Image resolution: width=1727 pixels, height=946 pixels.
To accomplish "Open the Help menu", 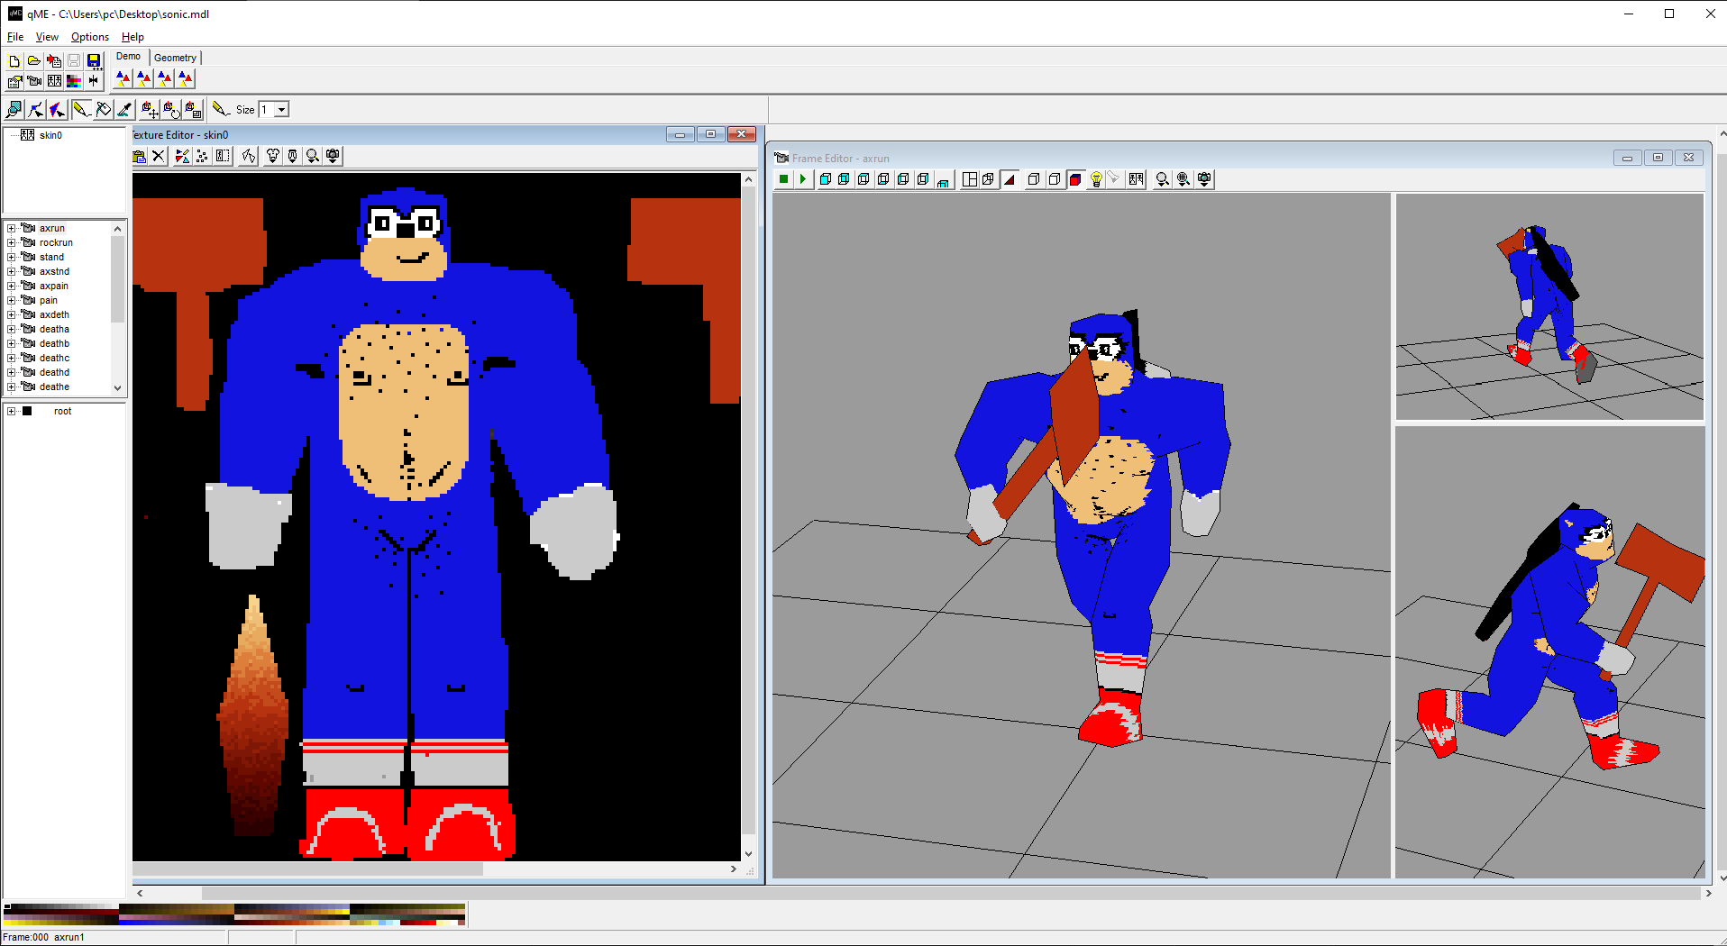I will (x=132, y=37).
